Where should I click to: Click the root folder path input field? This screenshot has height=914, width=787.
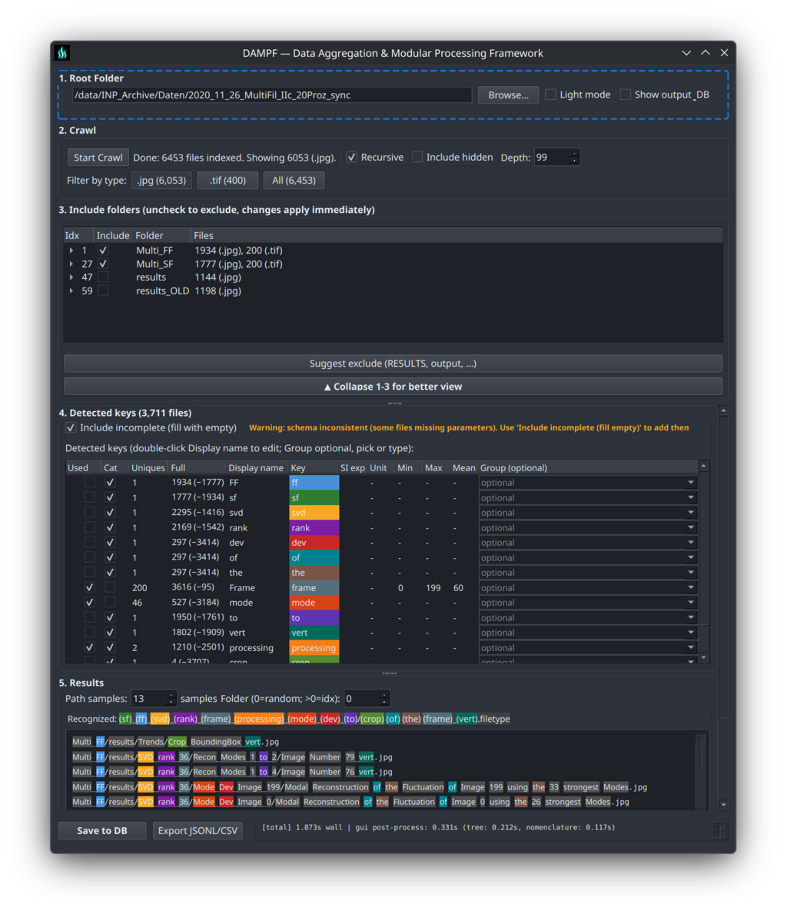coord(271,95)
